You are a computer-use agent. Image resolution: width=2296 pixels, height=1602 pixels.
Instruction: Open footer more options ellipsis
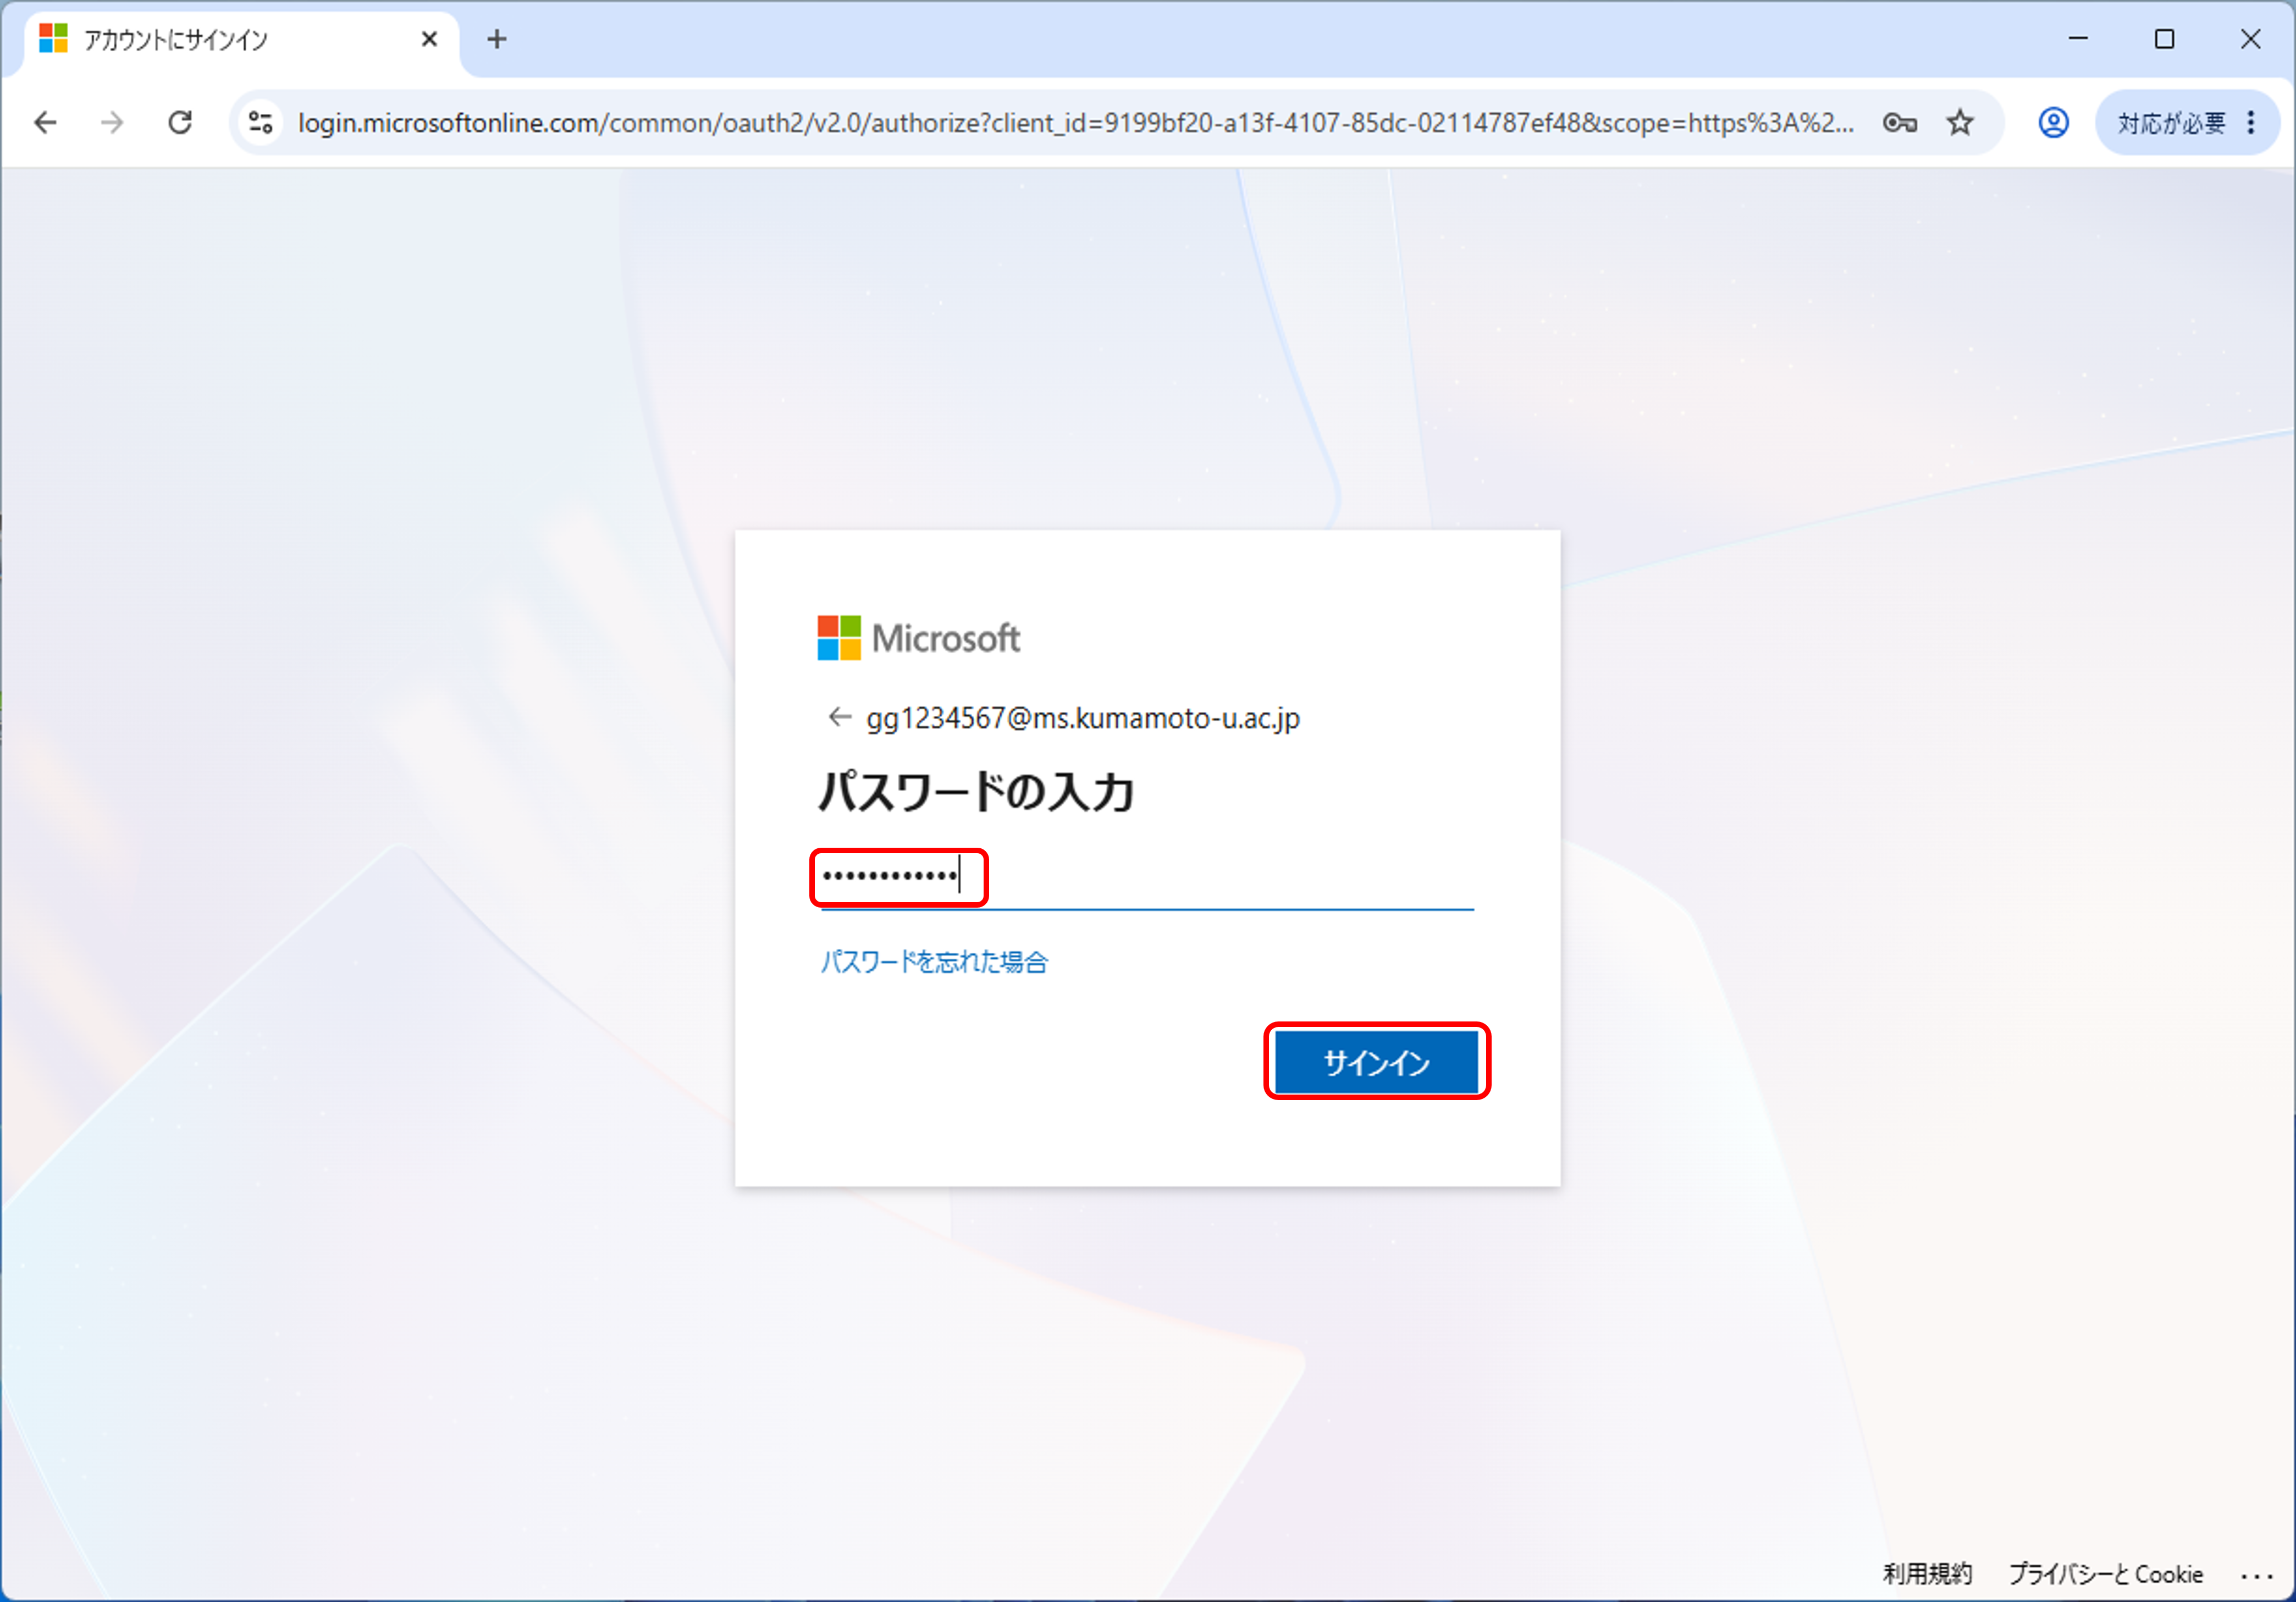(x=2256, y=1576)
